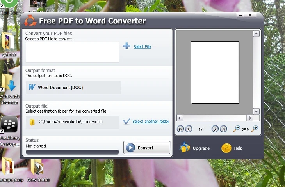This screenshot has height=187, width=285.
Task: Click the C:\Users\Administrator\Documents path field
Action: click(x=72, y=122)
